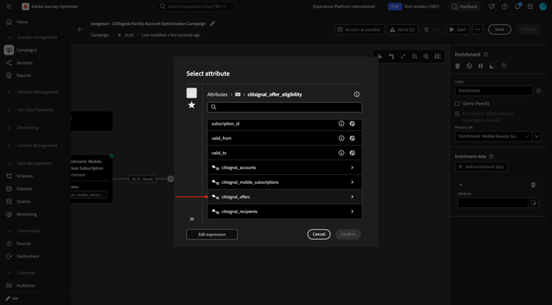552x305 pixels.
Task: Open the citisignal_offers link
Action: pyautogui.click(x=284, y=197)
